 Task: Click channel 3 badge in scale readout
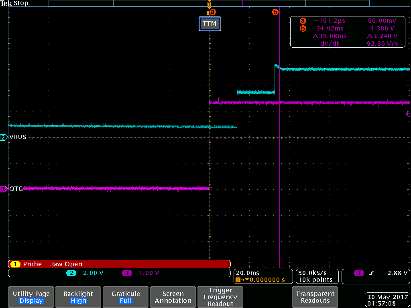[x=127, y=273]
